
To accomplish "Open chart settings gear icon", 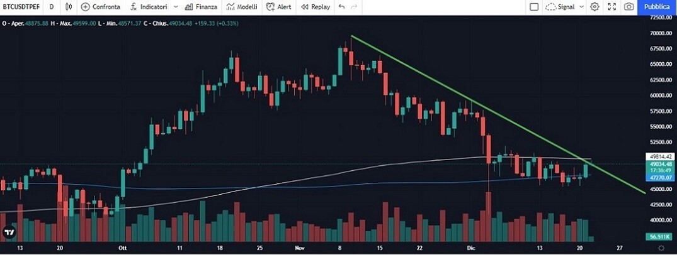I will [x=595, y=7].
